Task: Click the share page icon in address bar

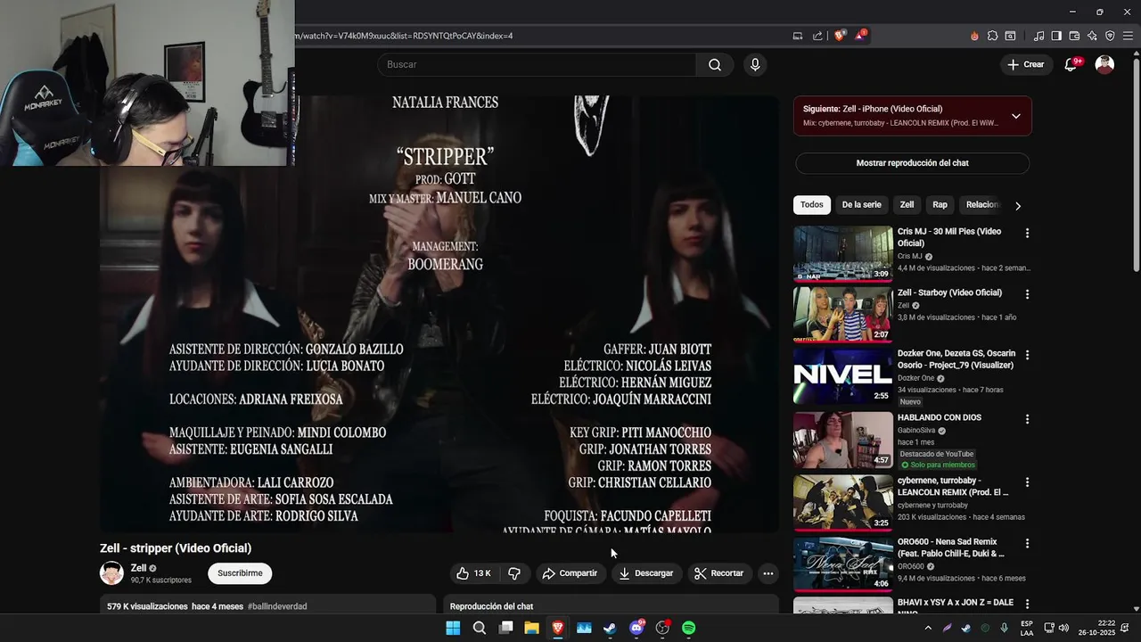Action: tap(817, 36)
